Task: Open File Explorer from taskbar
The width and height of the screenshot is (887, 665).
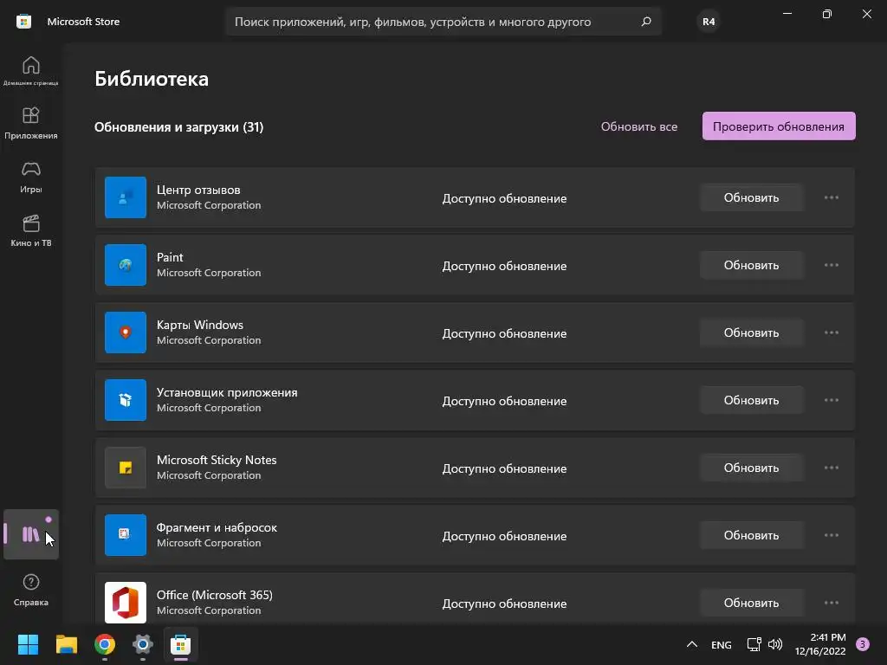Action: (66, 644)
